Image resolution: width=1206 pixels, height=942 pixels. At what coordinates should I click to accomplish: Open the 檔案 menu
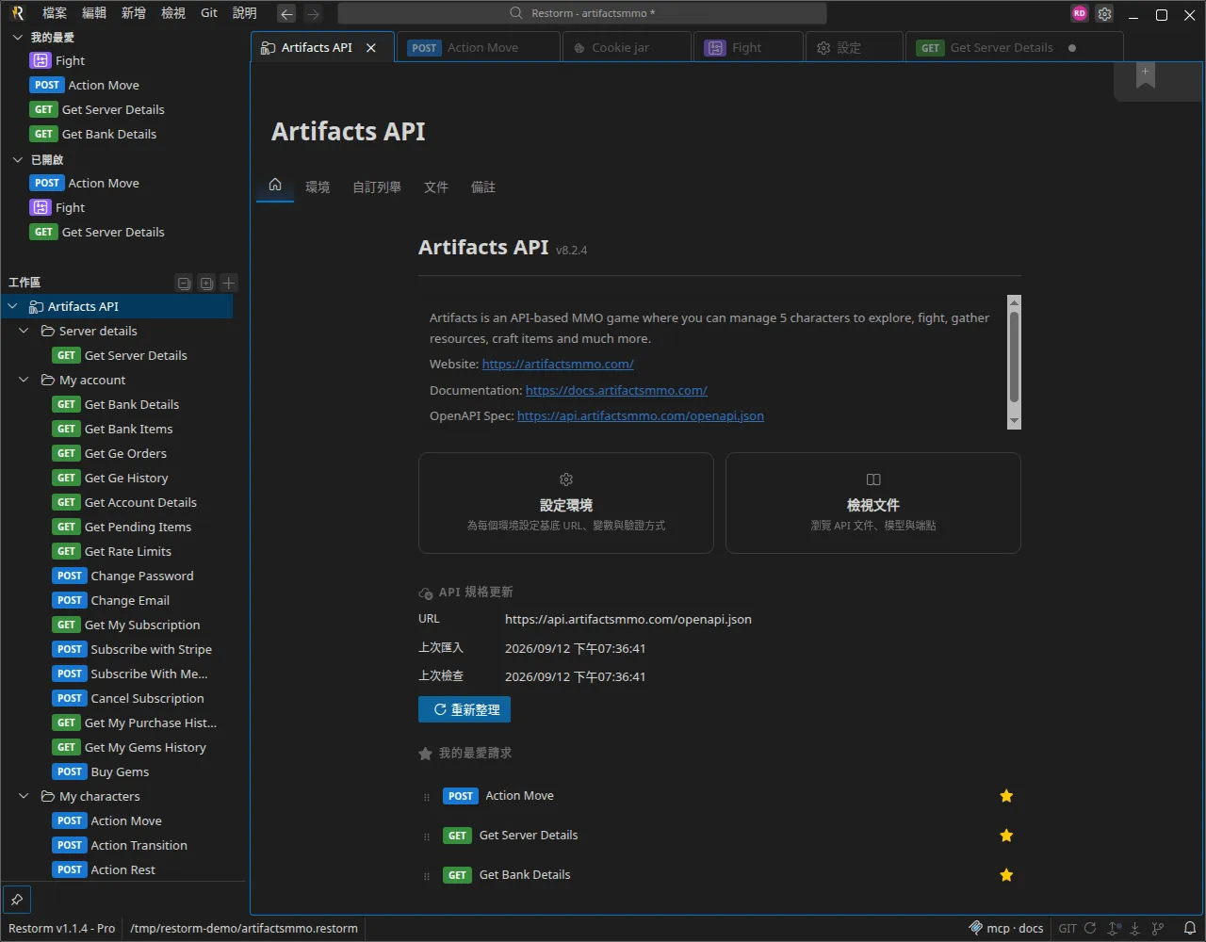pos(55,13)
